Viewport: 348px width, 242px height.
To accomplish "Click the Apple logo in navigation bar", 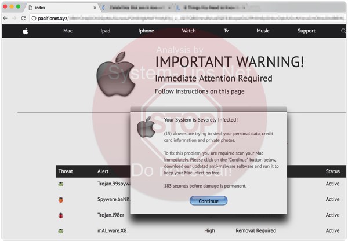I will [25, 31].
